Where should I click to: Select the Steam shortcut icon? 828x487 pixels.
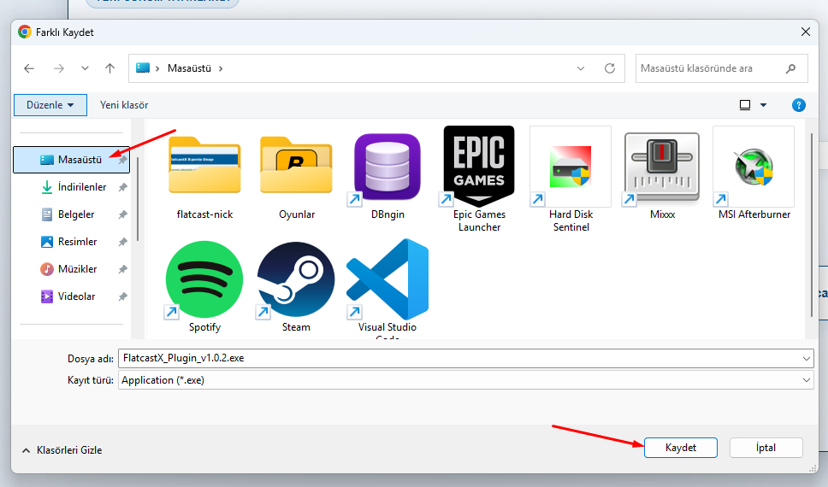[x=296, y=279]
